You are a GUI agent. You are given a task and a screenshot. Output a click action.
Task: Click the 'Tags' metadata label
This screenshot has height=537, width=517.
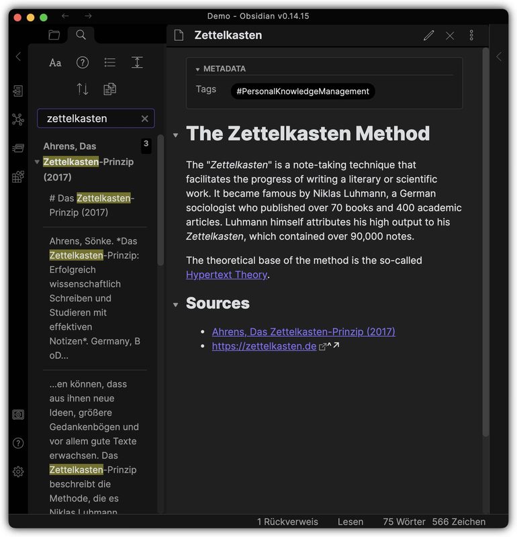(x=206, y=89)
